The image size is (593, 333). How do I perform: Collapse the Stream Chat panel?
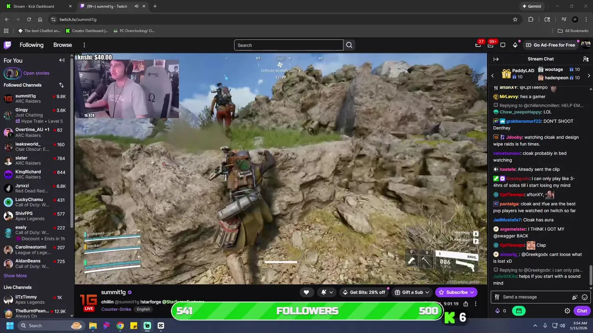point(496,59)
